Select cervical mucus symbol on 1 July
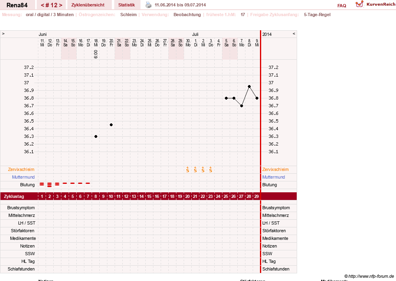396x281 pixels. tap(195, 169)
